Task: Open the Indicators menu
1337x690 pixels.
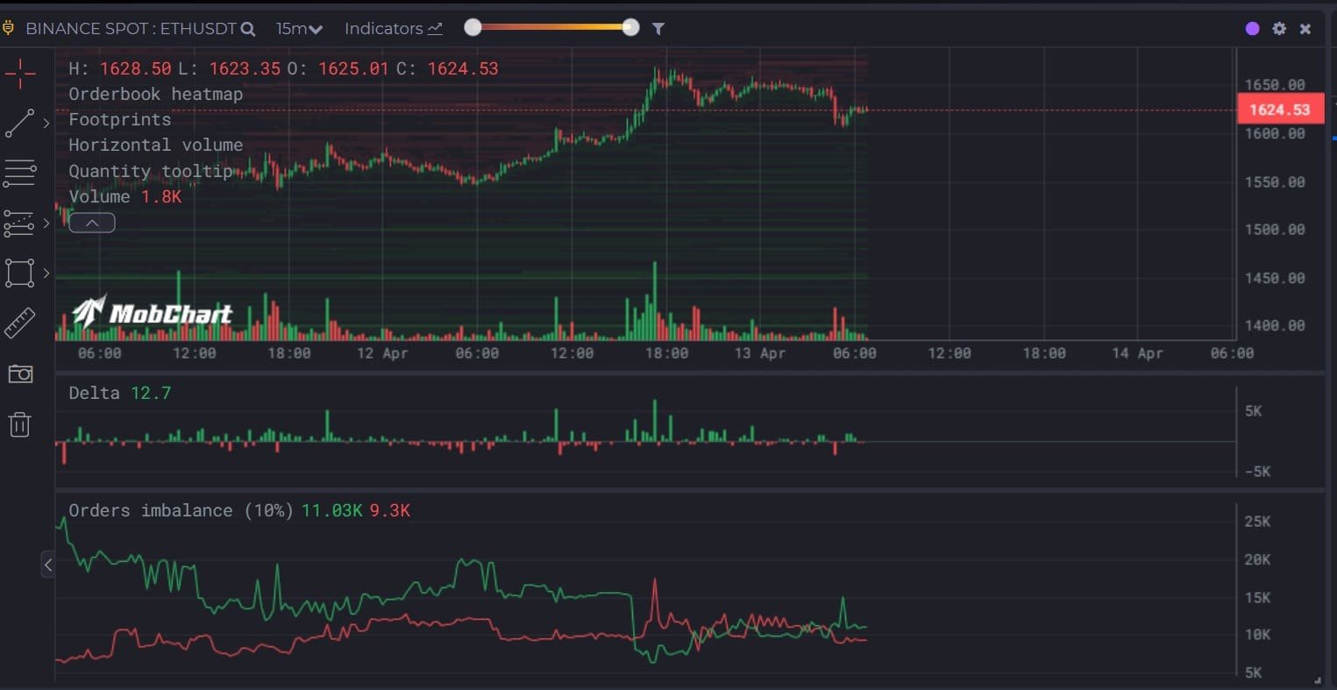Action: click(393, 29)
